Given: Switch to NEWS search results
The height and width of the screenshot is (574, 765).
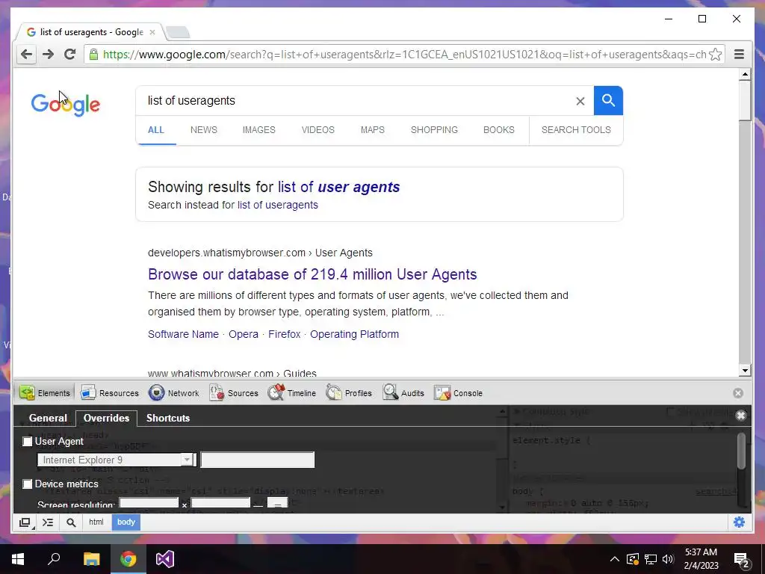Looking at the screenshot, I should 203,130.
